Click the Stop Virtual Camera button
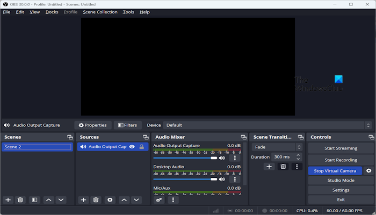The width and height of the screenshot is (376, 215). pos(335,171)
